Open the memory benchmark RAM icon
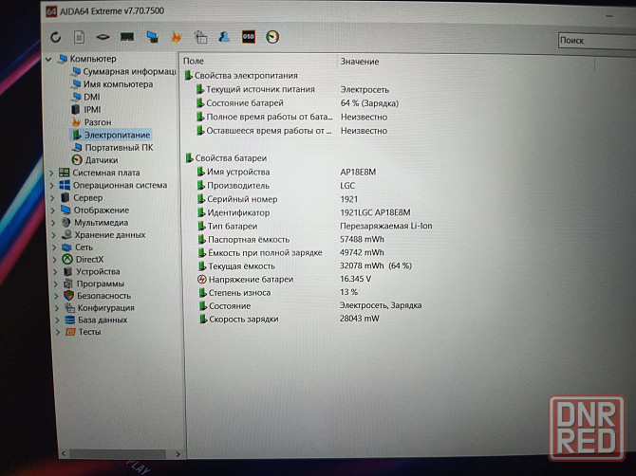 click(127, 37)
